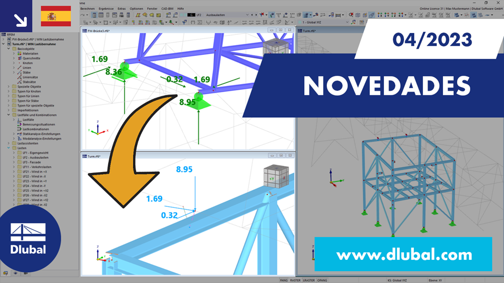The height and width of the screenshot is (283, 504).
Task: Select LF21 - Wind in +X entry
Action: pyautogui.click(x=34, y=171)
